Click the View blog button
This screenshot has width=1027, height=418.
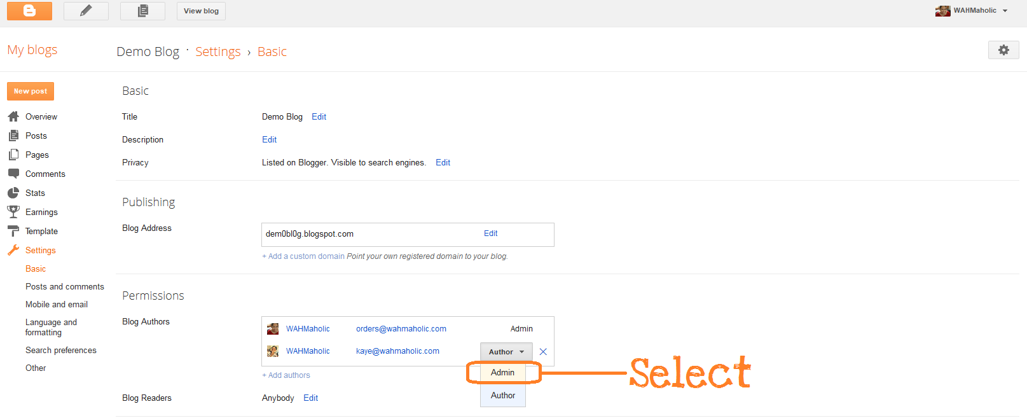201,11
